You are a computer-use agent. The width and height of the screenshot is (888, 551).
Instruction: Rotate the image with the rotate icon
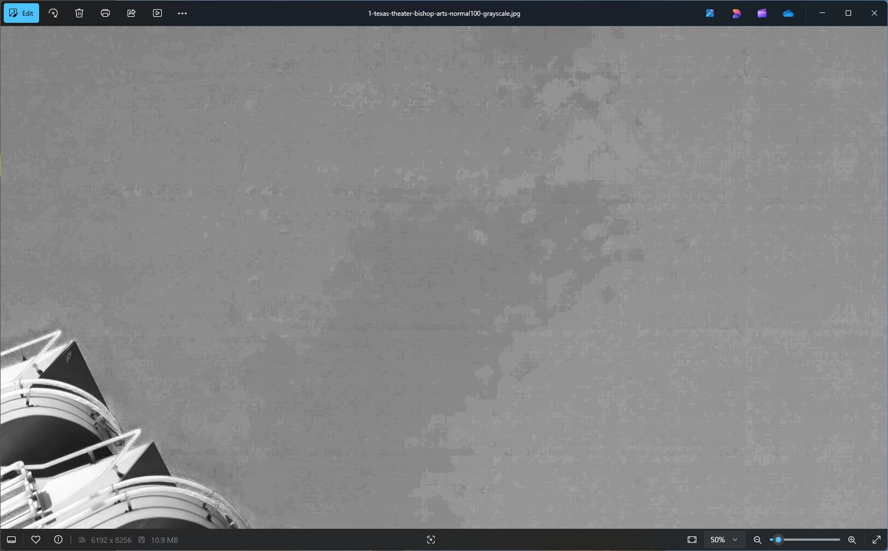click(53, 13)
